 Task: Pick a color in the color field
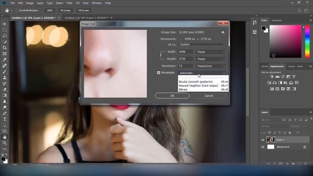286,42
